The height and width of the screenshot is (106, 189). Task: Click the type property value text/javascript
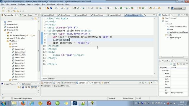[177, 93]
